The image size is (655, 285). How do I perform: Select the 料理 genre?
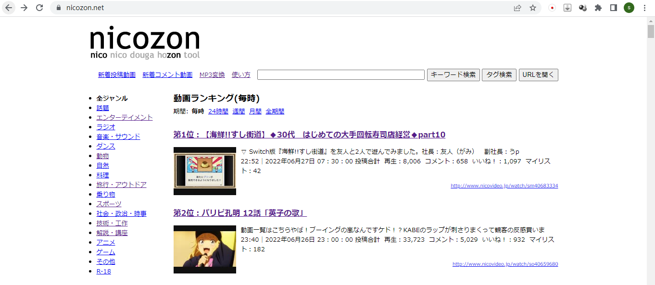point(102,175)
